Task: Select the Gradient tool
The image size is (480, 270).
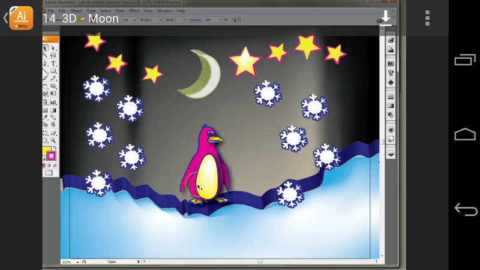Action: coord(53,110)
